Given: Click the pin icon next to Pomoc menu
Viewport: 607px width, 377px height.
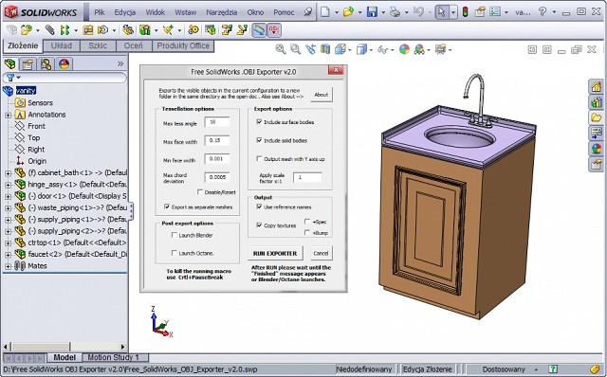Looking at the screenshot, I should point(308,12).
